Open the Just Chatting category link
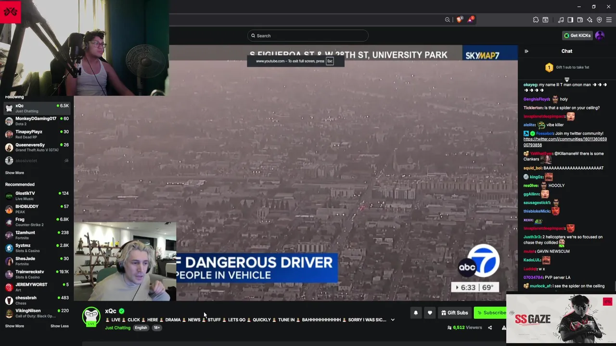The width and height of the screenshot is (616, 346). coord(118,328)
